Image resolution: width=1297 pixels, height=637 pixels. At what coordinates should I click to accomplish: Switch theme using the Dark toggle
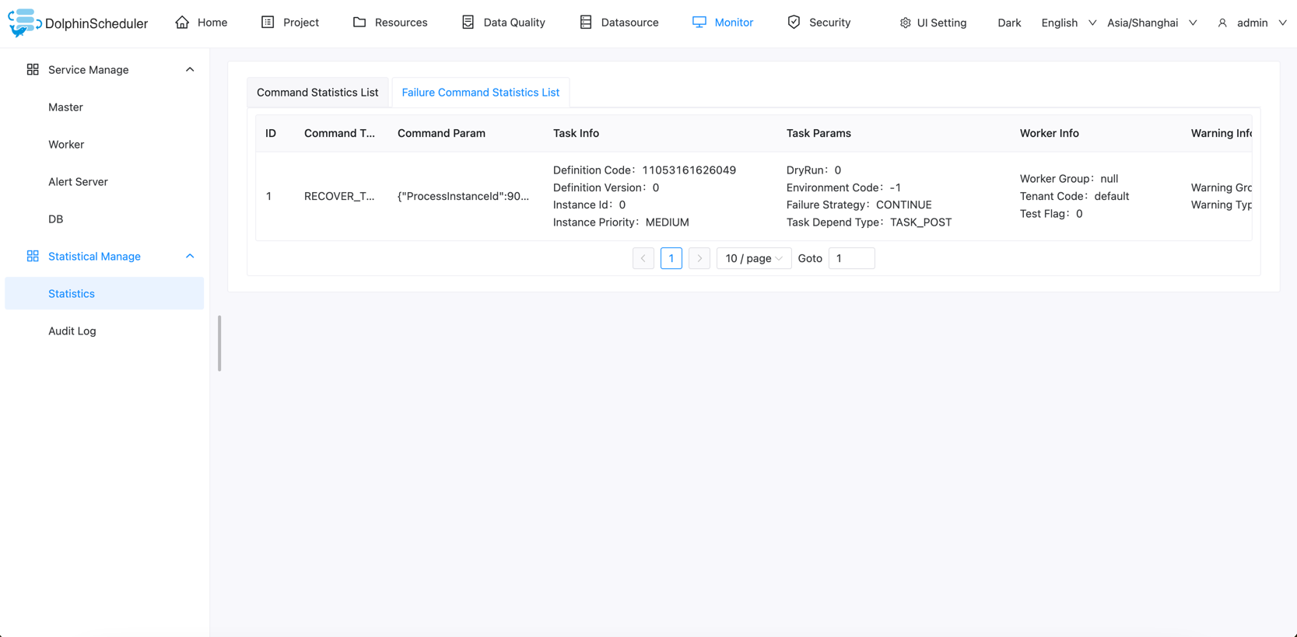(x=1008, y=23)
